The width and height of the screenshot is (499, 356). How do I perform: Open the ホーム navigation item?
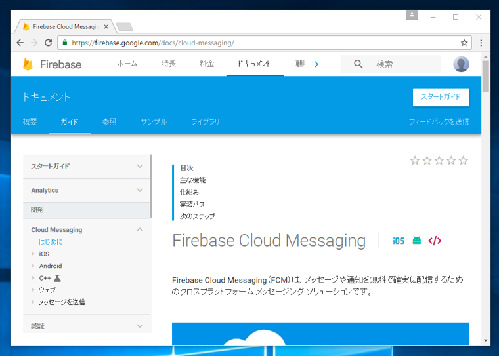coord(127,64)
